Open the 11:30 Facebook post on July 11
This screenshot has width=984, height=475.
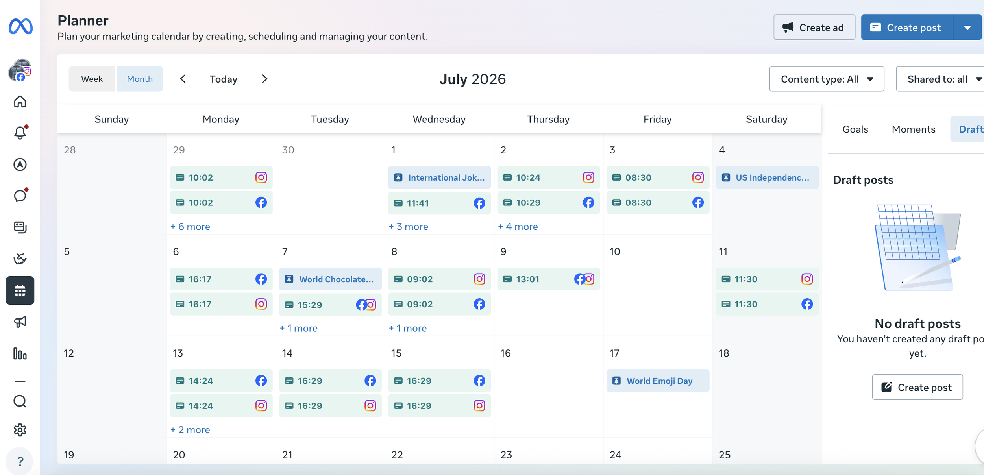tap(767, 304)
